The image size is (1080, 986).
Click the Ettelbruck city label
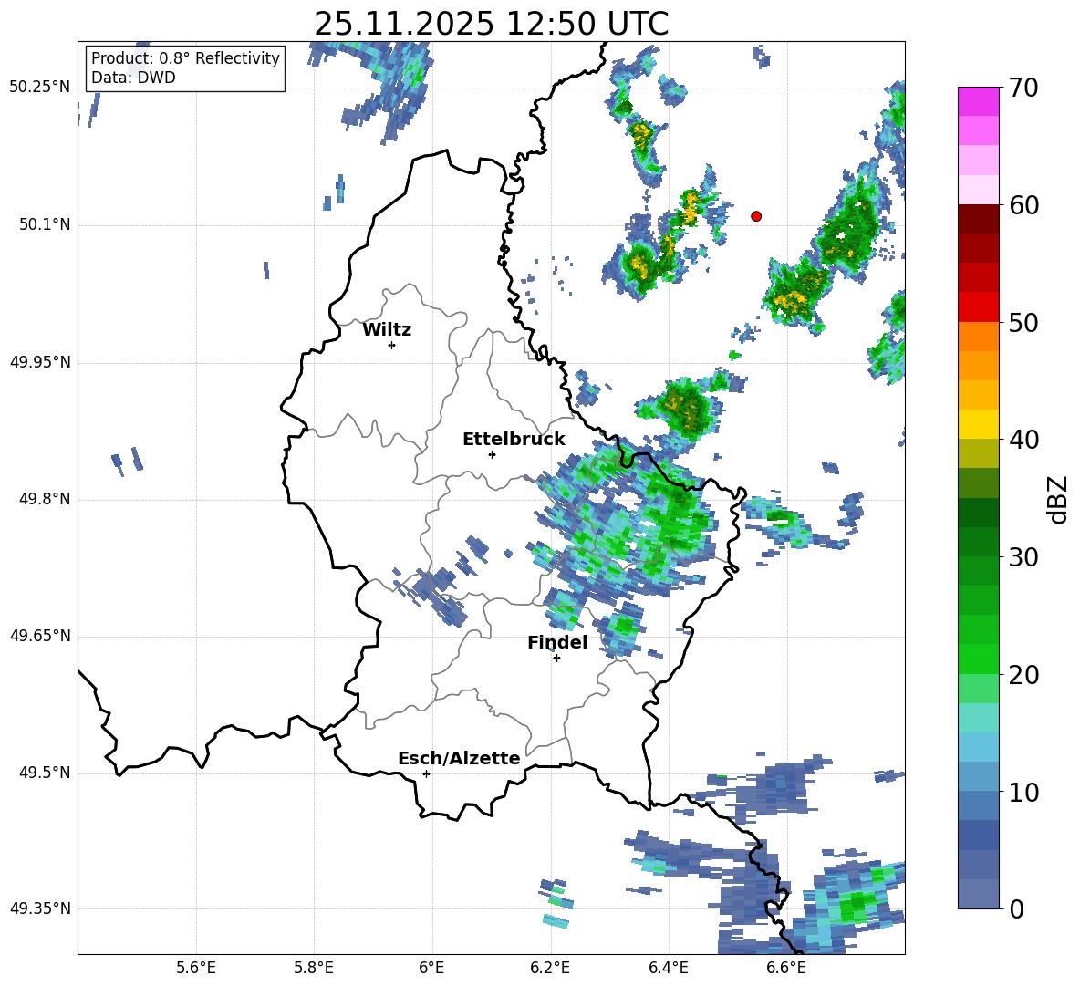[514, 440]
